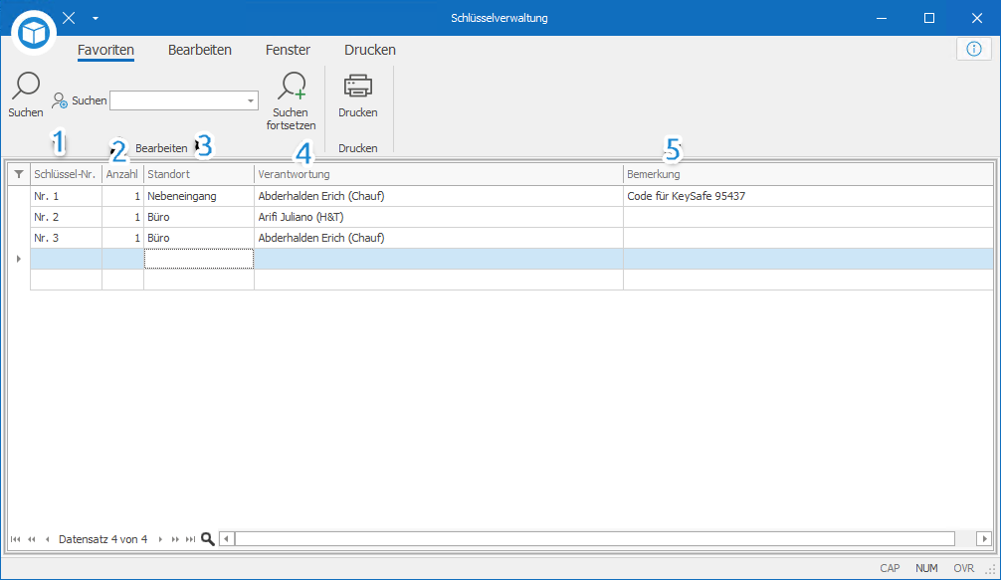Image resolution: width=1001 pixels, height=580 pixels.
Task: Jump to next page of records
Action: pyautogui.click(x=175, y=539)
